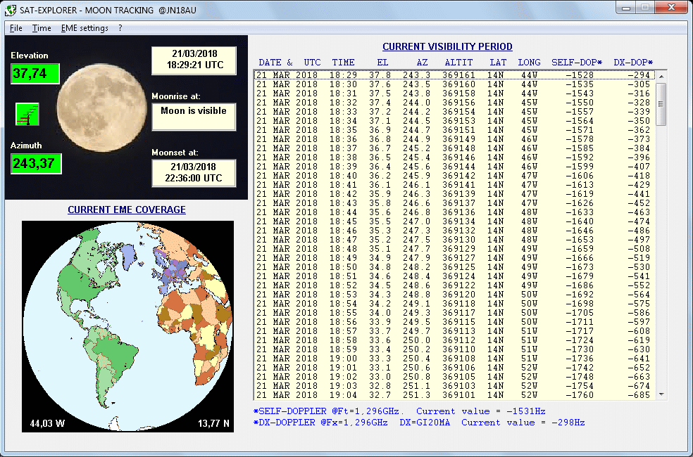This screenshot has height=457, width=693.
Task: Click the SELF-DOPPLER current value line
Action: [x=399, y=411]
